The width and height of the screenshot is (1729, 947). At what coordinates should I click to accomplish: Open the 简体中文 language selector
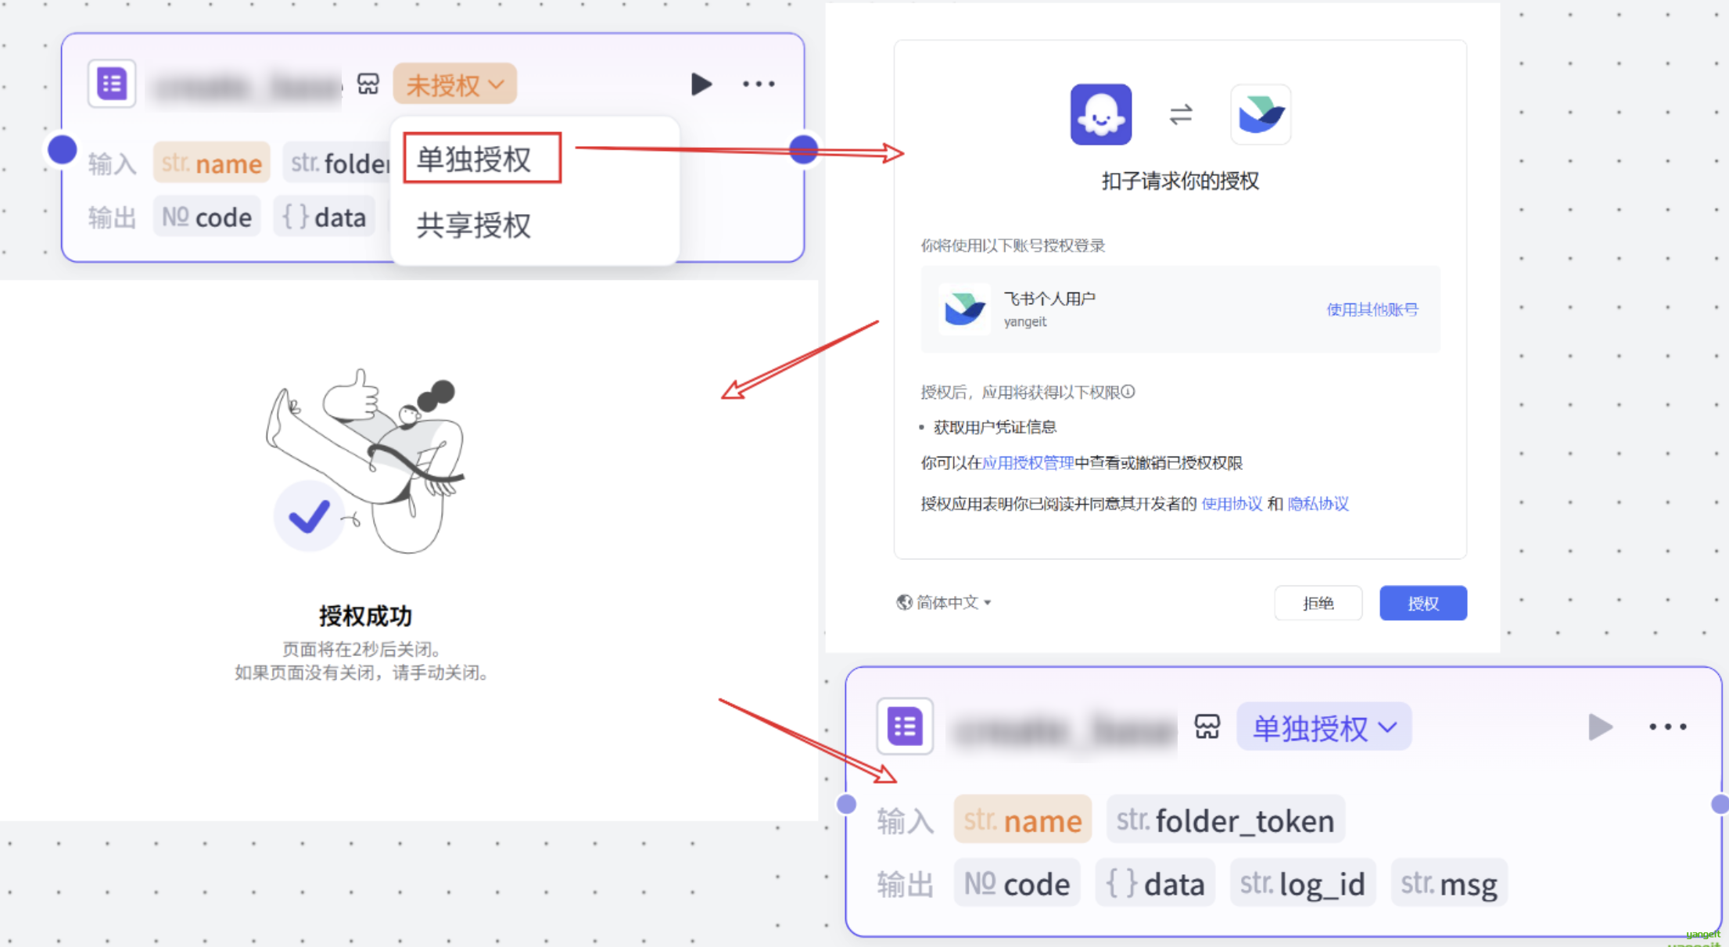pos(944,602)
